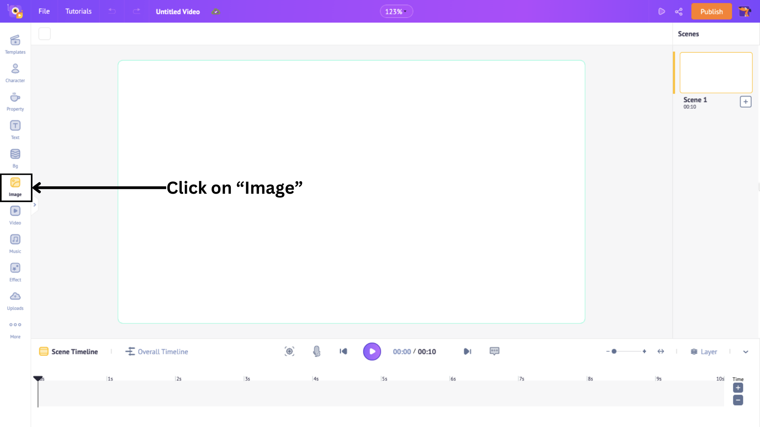760x427 pixels.
Task: Adjust the timeline zoom slider handle
Action: click(x=614, y=351)
